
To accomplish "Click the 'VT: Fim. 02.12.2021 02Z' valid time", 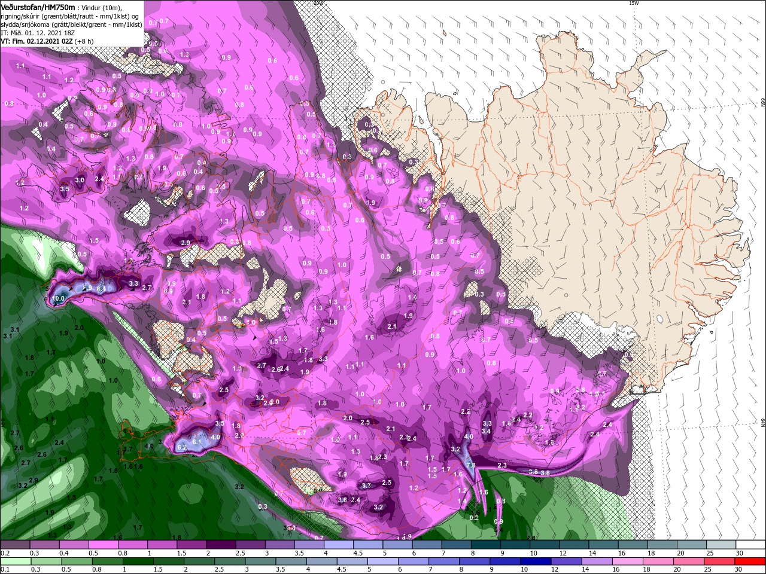I will [37, 41].
